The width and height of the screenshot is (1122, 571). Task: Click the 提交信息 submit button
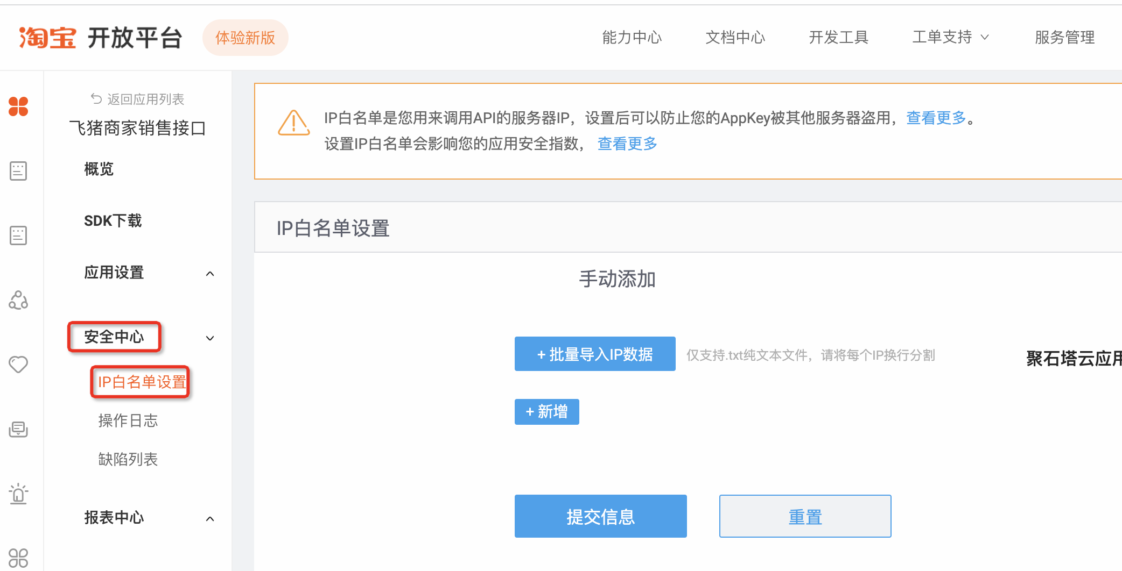point(600,516)
